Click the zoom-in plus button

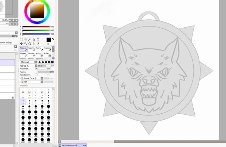point(14,20)
